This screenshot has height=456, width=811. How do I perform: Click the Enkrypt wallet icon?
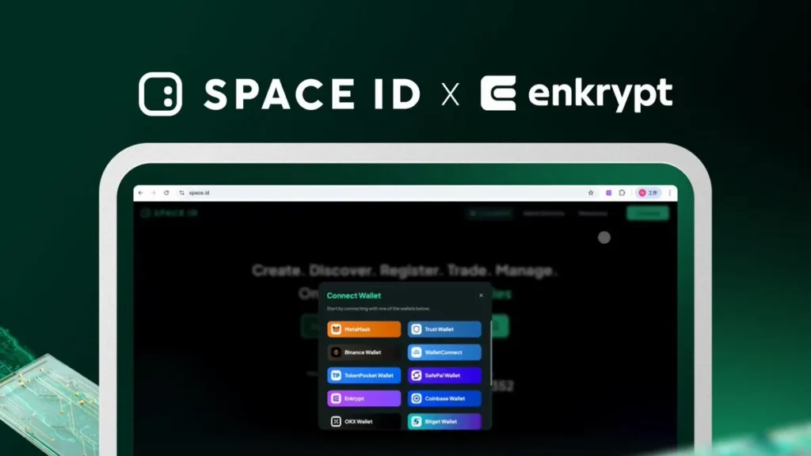pyautogui.click(x=336, y=398)
